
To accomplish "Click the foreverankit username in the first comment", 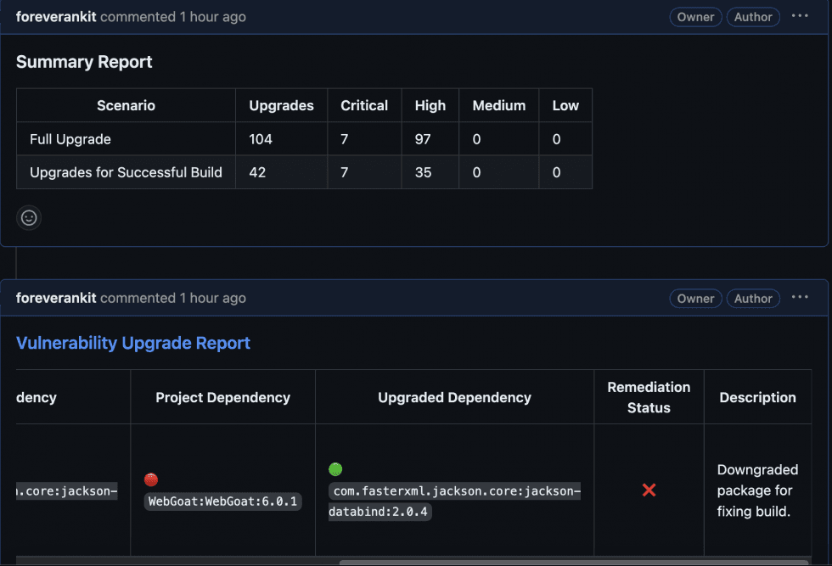I will (x=55, y=16).
